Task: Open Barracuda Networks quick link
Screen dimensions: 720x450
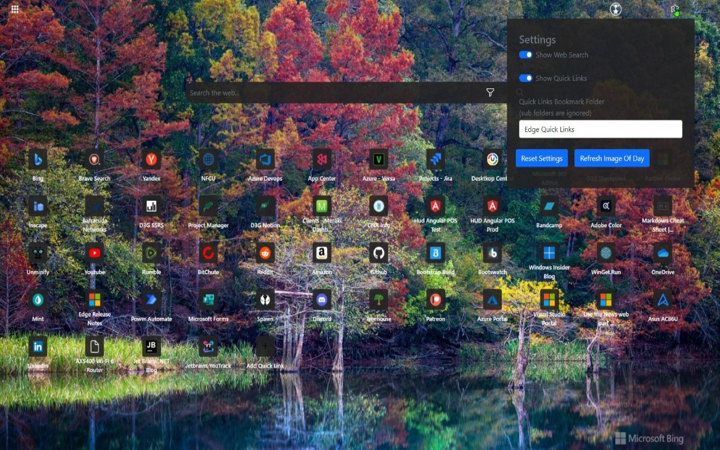Action: [94, 206]
